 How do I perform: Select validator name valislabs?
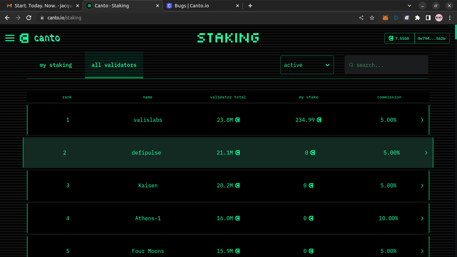tap(148, 120)
